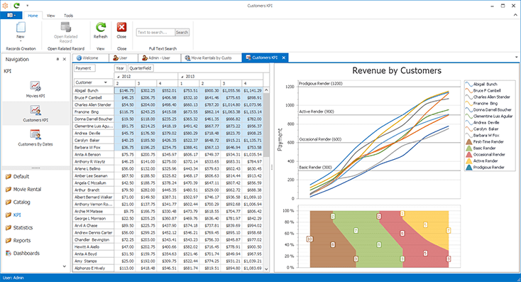This screenshot has height=282, width=521.
Task: Switch to the Admin - User tab
Action: pyautogui.click(x=159, y=58)
